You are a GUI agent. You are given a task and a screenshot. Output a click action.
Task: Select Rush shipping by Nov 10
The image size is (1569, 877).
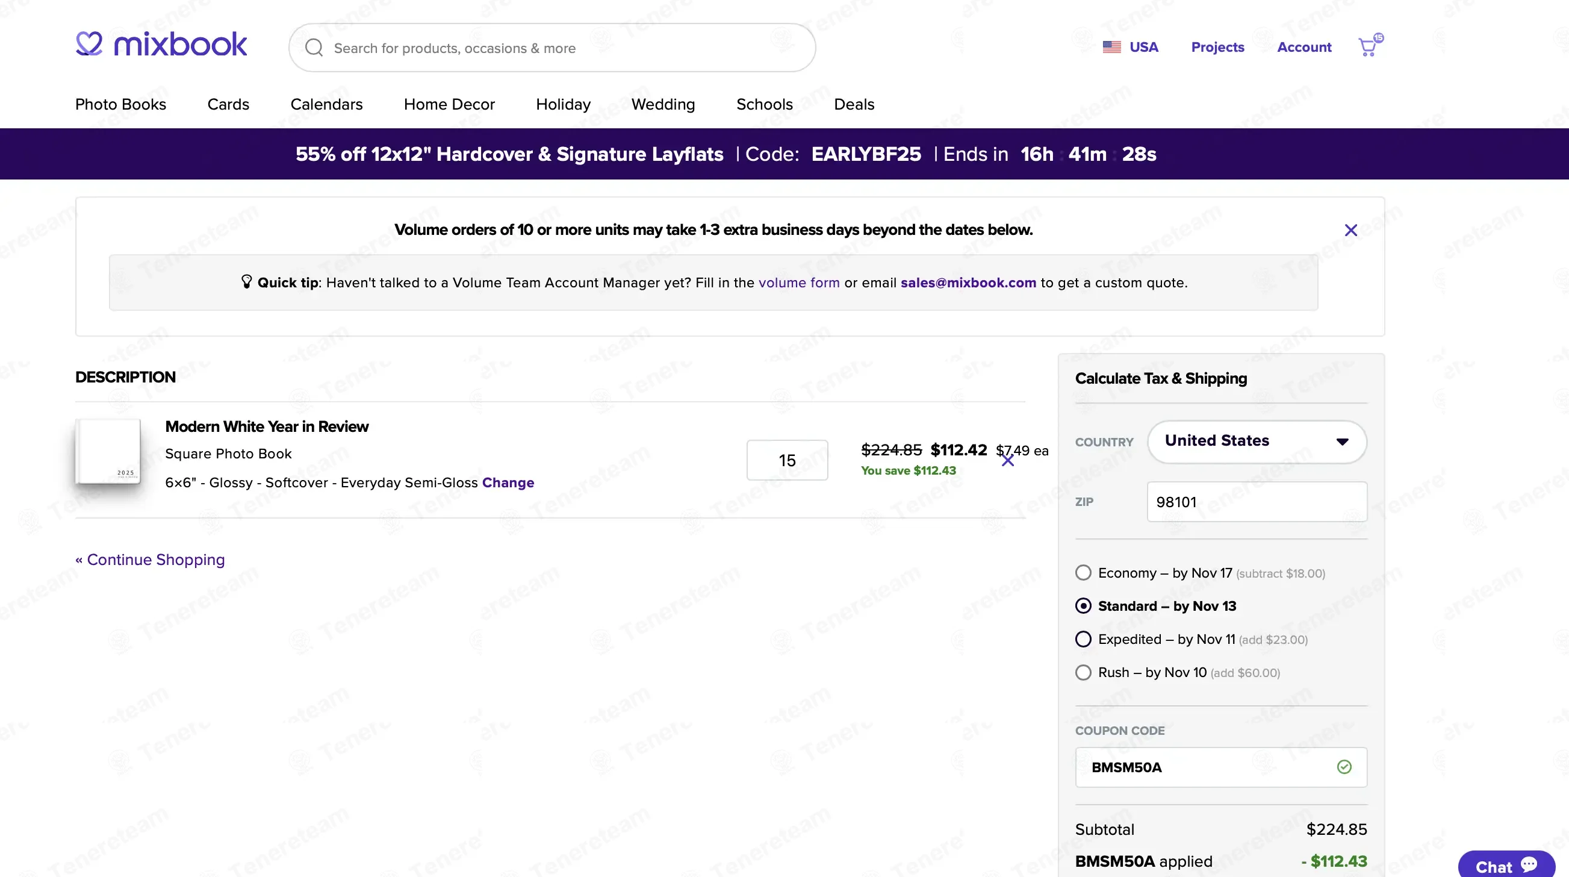[1083, 673]
